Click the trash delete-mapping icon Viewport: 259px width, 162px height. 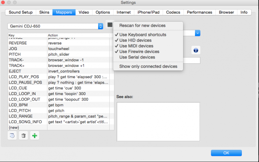click(24, 135)
